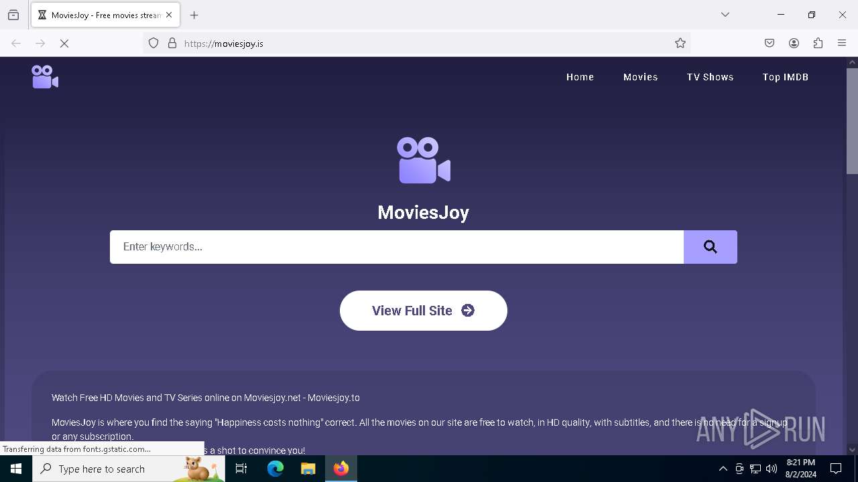Open the volume speaker tray icon

[772, 469]
